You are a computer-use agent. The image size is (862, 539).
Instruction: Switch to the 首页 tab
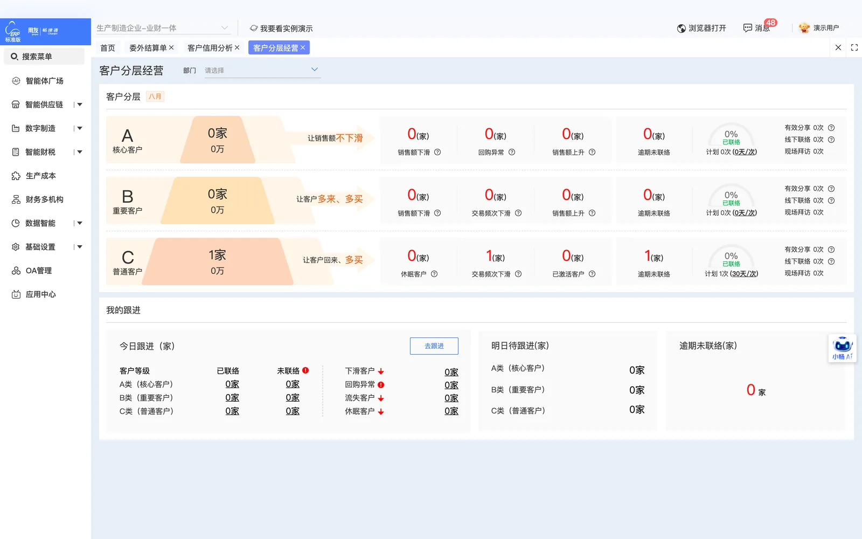[108, 48]
